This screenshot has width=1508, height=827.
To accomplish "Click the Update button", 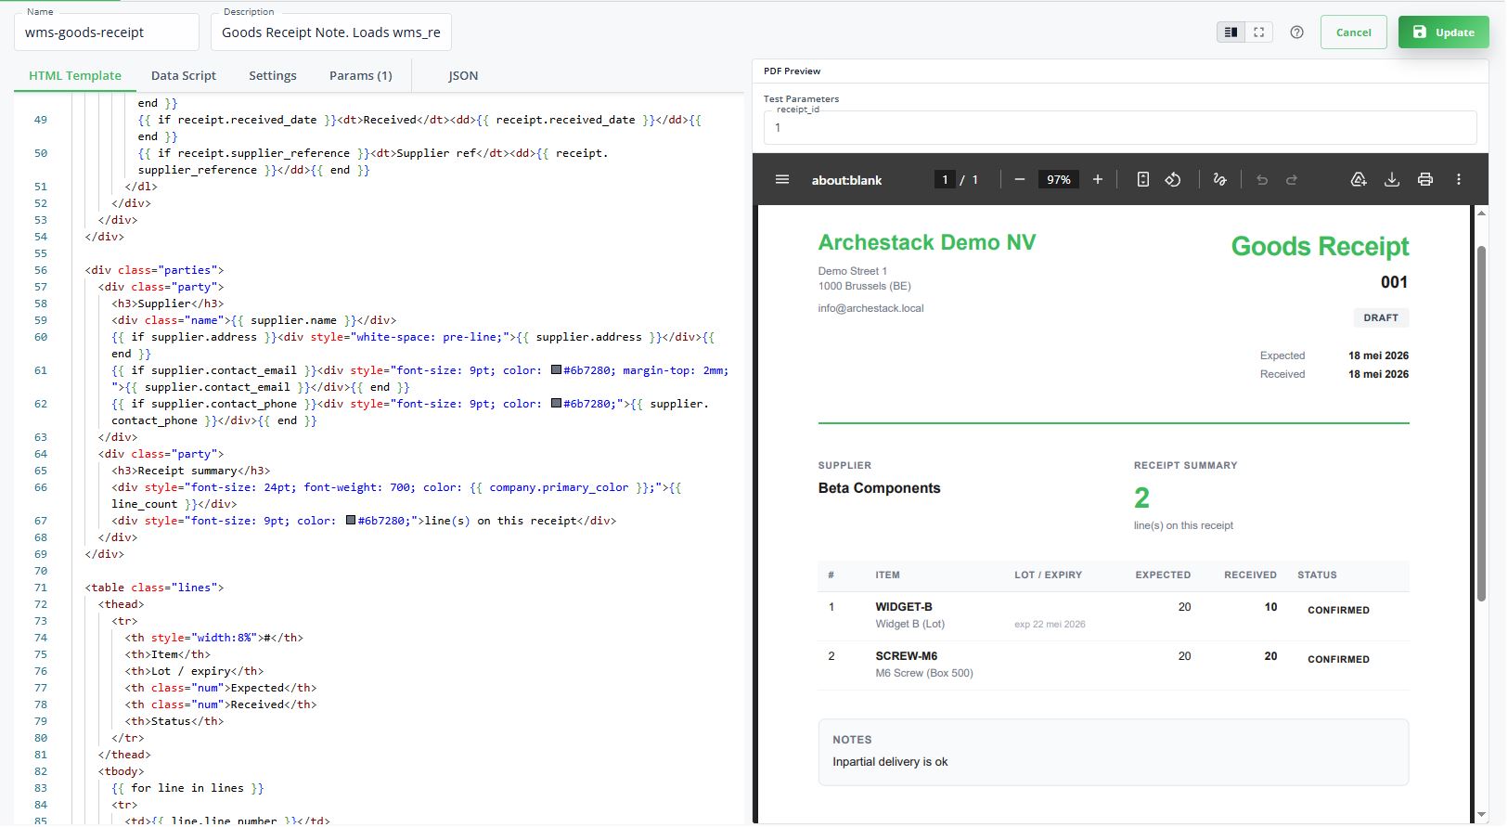I will click(x=1443, y=32).
